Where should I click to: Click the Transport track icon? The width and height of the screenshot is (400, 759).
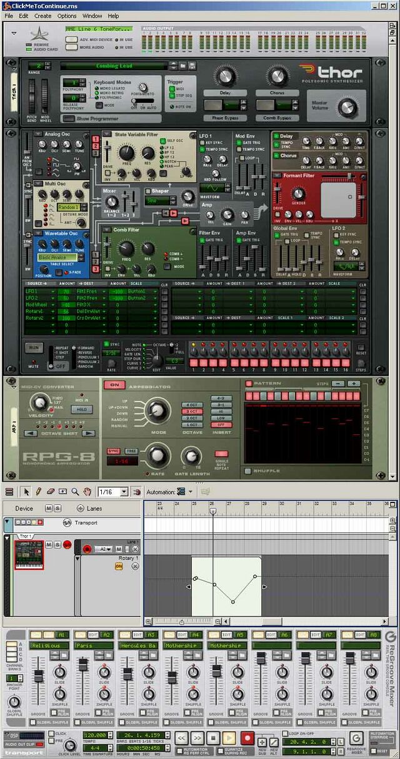67,522
